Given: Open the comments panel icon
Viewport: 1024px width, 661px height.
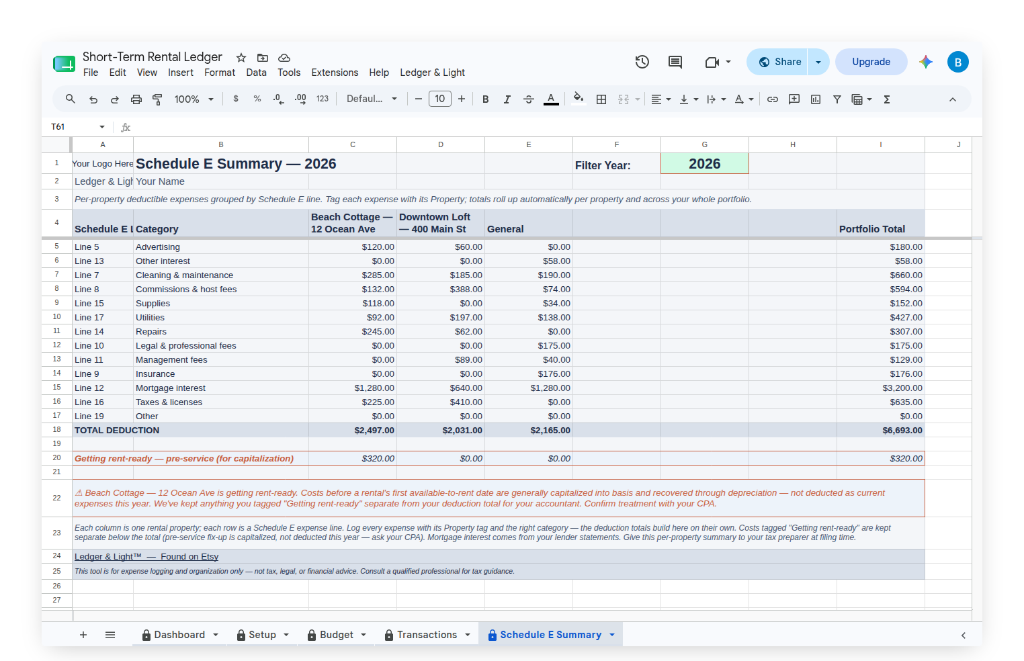Looking at the screenshot, I should click(x=675, y=62).
